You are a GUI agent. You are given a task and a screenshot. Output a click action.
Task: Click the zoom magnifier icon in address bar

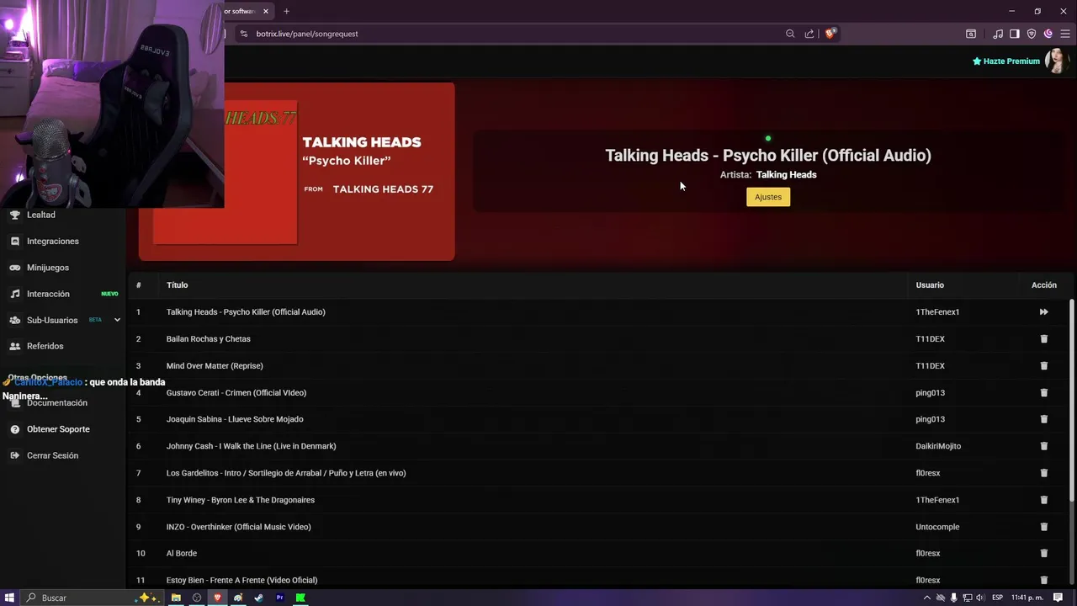click(x=790, y=34)
